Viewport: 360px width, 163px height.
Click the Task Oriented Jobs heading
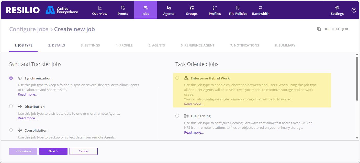pos(197,64)
